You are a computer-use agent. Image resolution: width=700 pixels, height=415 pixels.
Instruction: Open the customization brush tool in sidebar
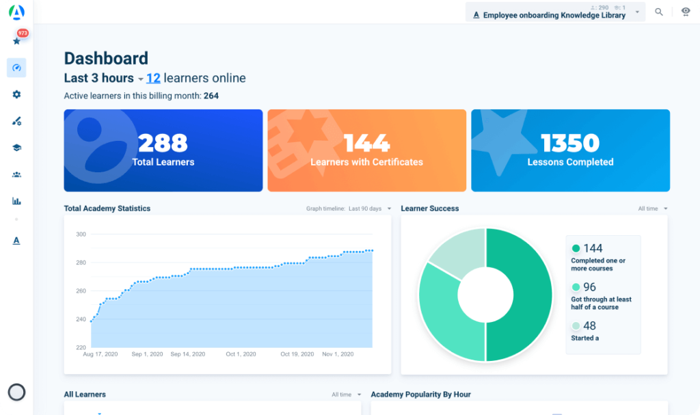pyautogui.click(x=15, y=120)
